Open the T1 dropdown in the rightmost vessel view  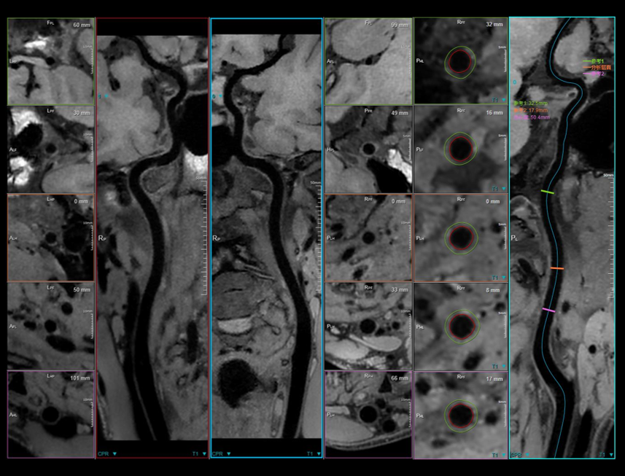pos(605,454)
